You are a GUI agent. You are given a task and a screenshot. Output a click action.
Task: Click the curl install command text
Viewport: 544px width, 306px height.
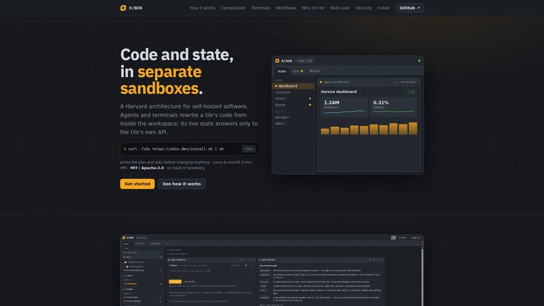click(x=176, y=149)
